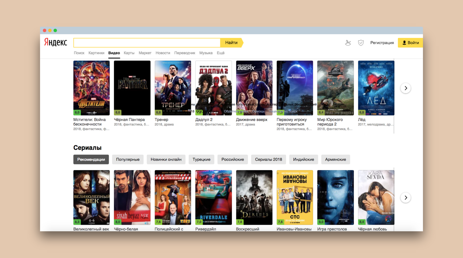Click the Первому игроку приготовиться title
Viewport: 463px width, 258px height.
click(292, 122)
